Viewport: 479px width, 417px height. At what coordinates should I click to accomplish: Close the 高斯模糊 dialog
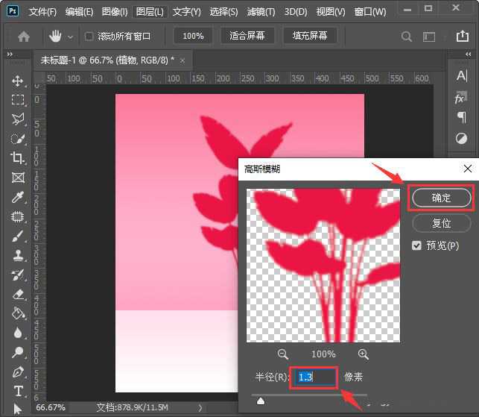pyautogui.click(x=467, y=169)
